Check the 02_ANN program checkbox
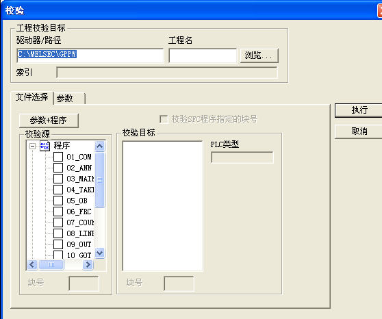 pos(58,168)
